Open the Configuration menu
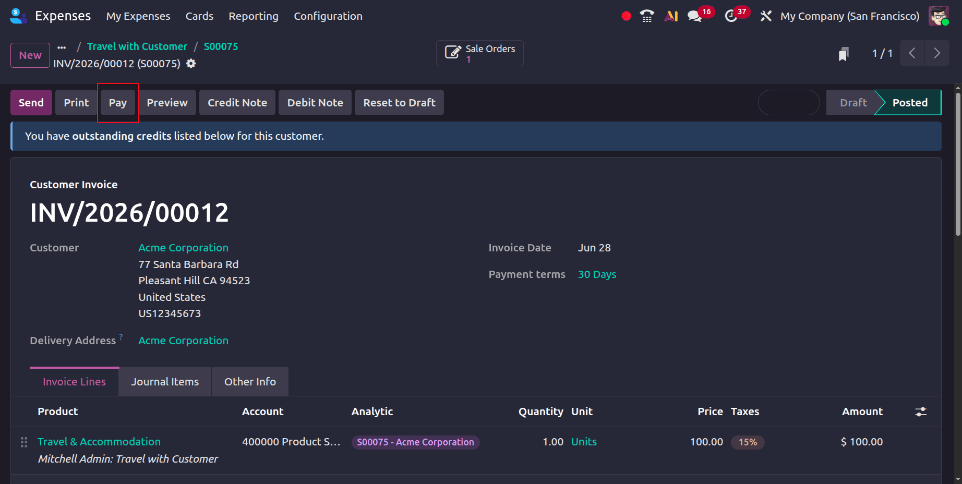The height and width of the screenshot is (484, 962). 328,16
